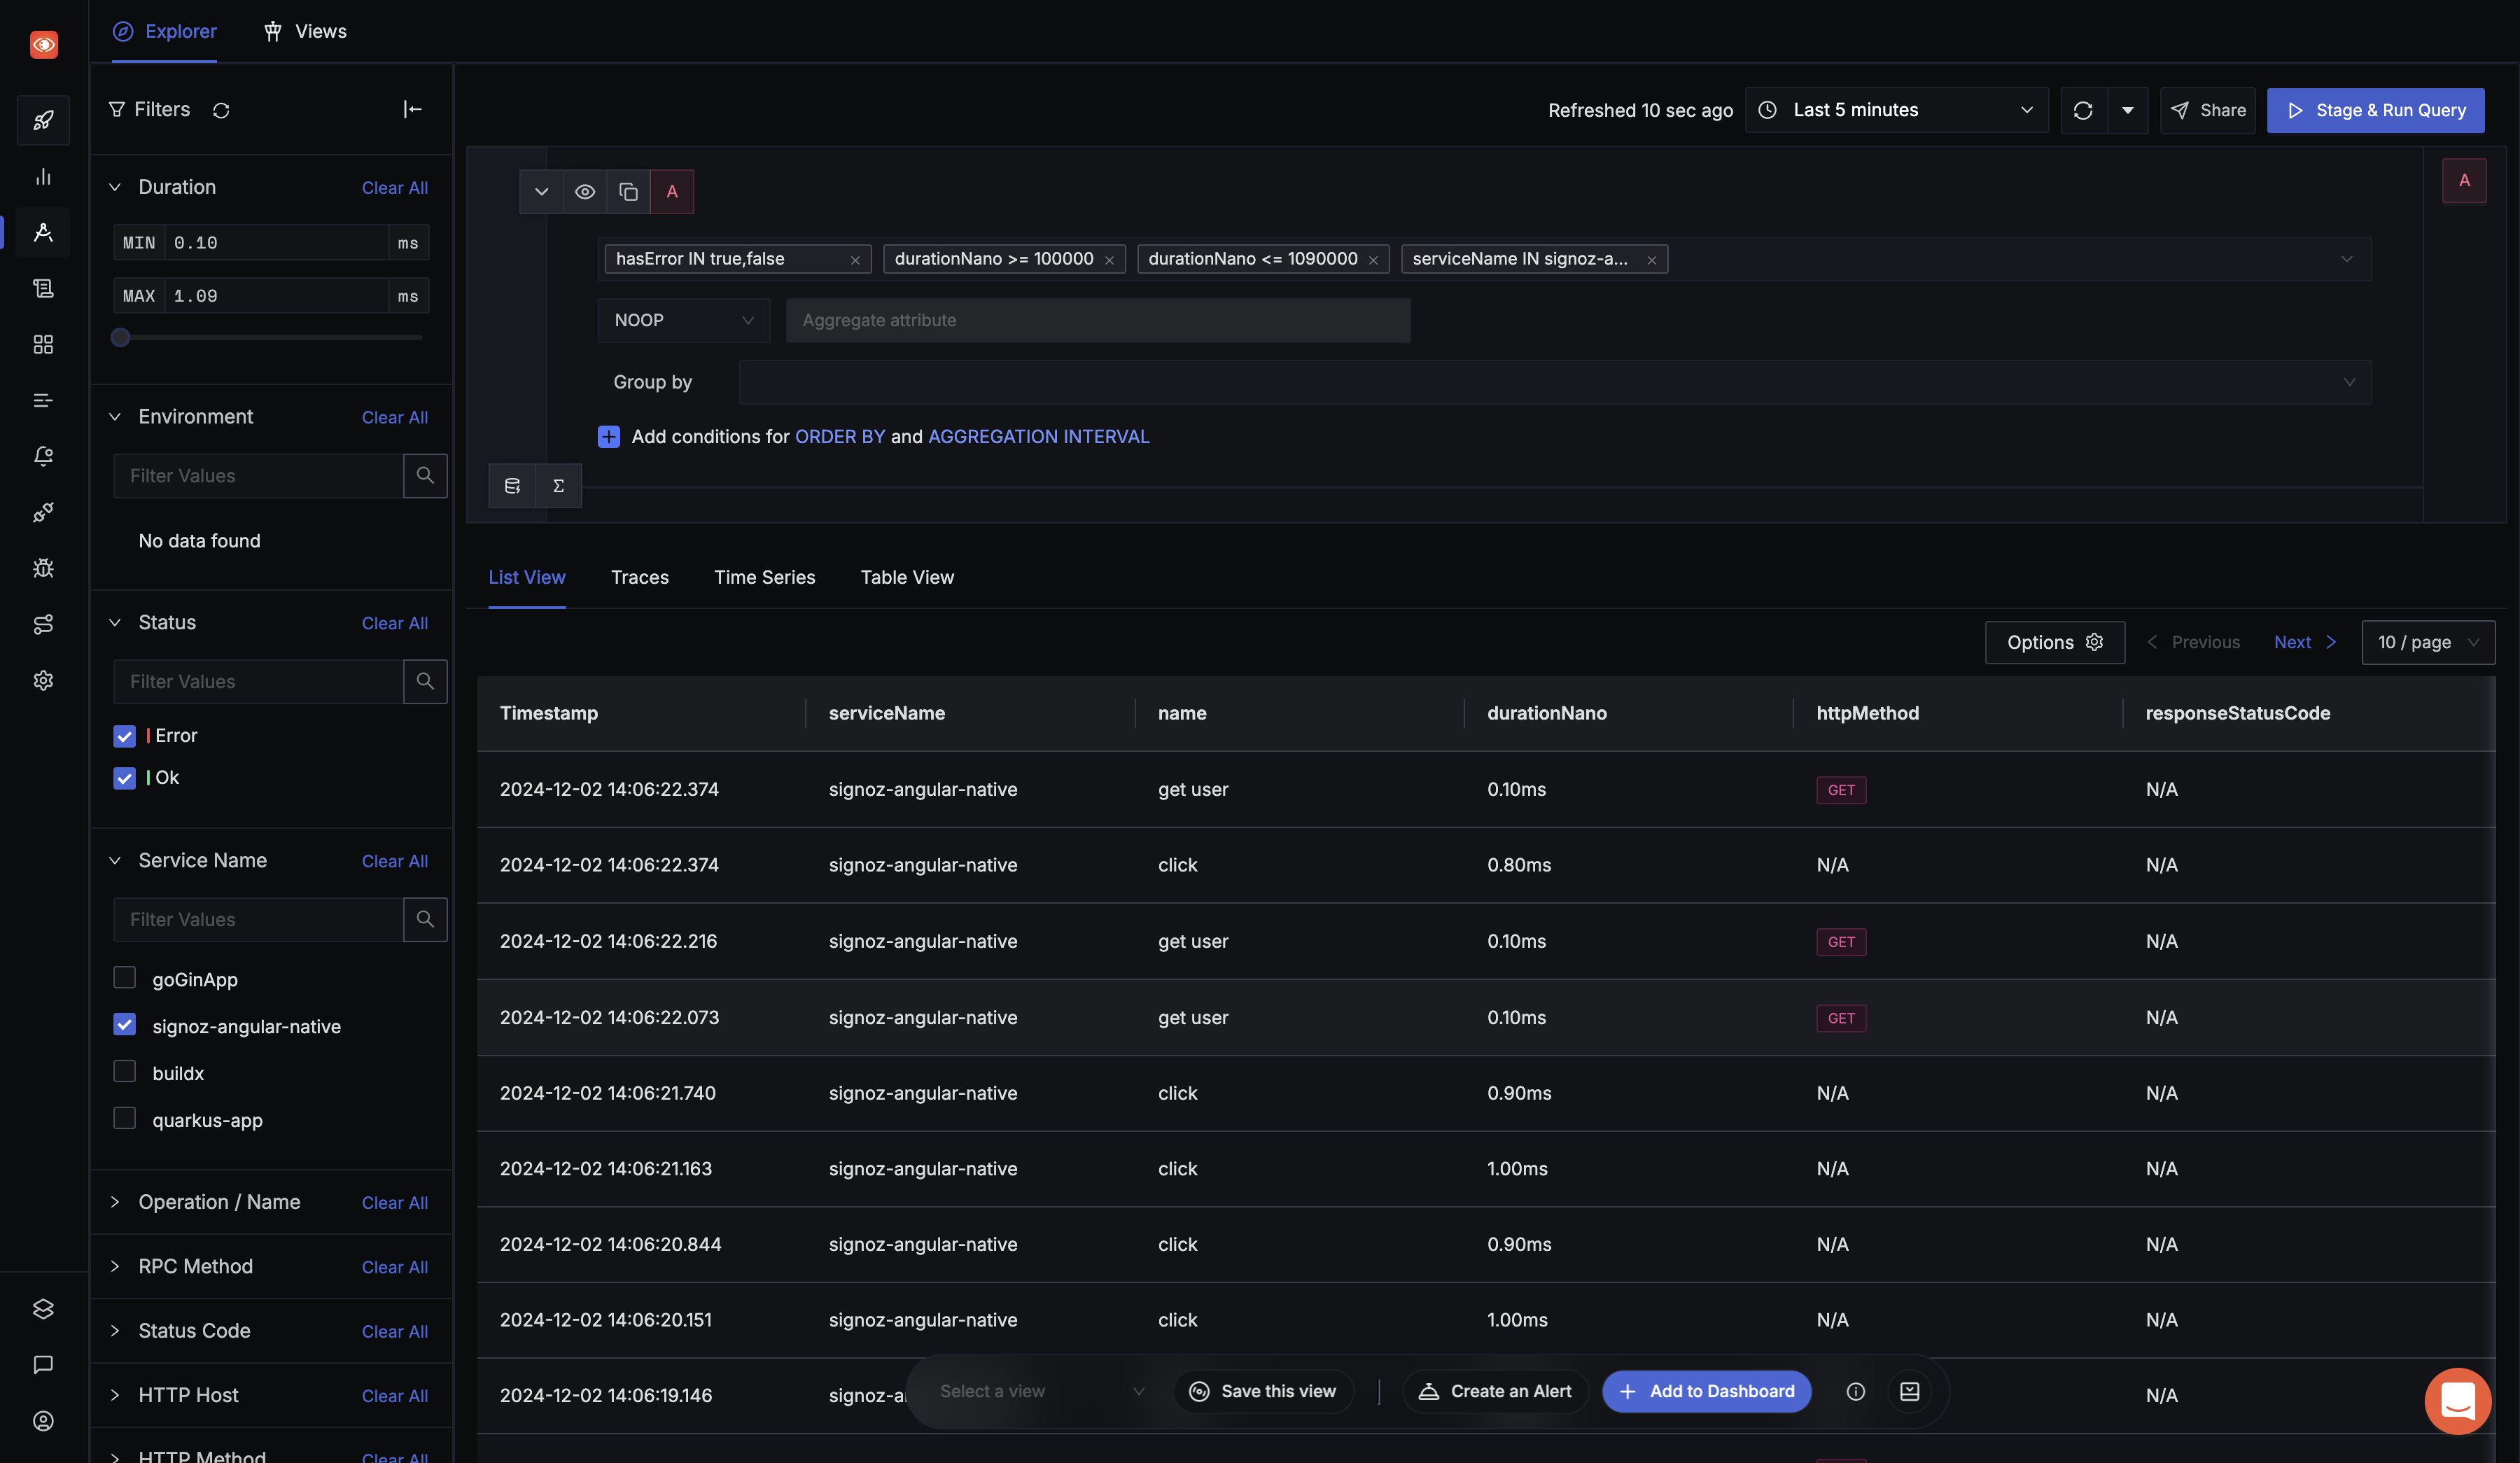Uncheck the Ok status checkbox

(124, 778)
